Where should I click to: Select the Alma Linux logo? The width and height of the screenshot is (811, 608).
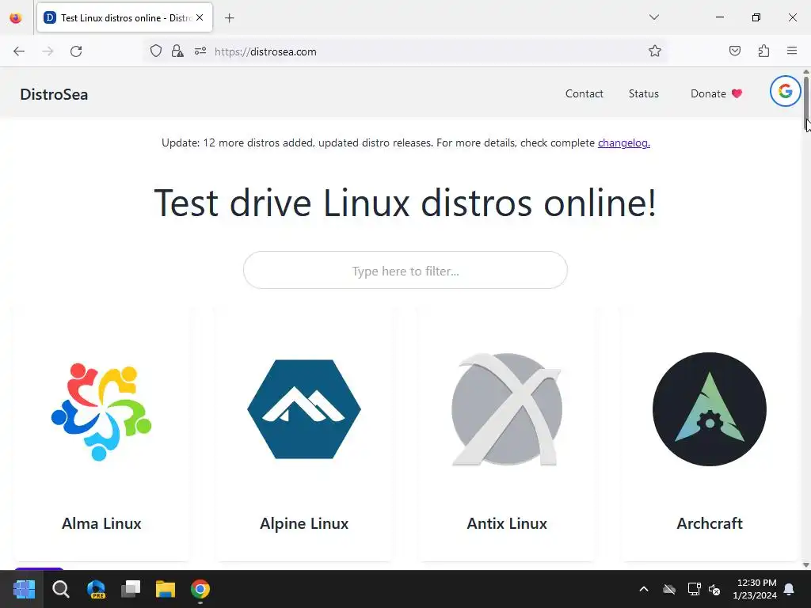[101, 412]
